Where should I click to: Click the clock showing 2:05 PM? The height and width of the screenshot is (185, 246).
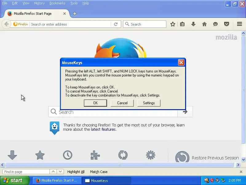click(x=235, y=180)
